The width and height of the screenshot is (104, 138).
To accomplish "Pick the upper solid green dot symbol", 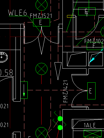I will click(x=60, y=119).
